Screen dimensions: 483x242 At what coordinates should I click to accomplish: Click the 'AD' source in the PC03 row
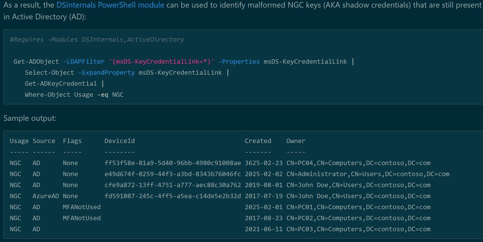click(x=36, y=230)
